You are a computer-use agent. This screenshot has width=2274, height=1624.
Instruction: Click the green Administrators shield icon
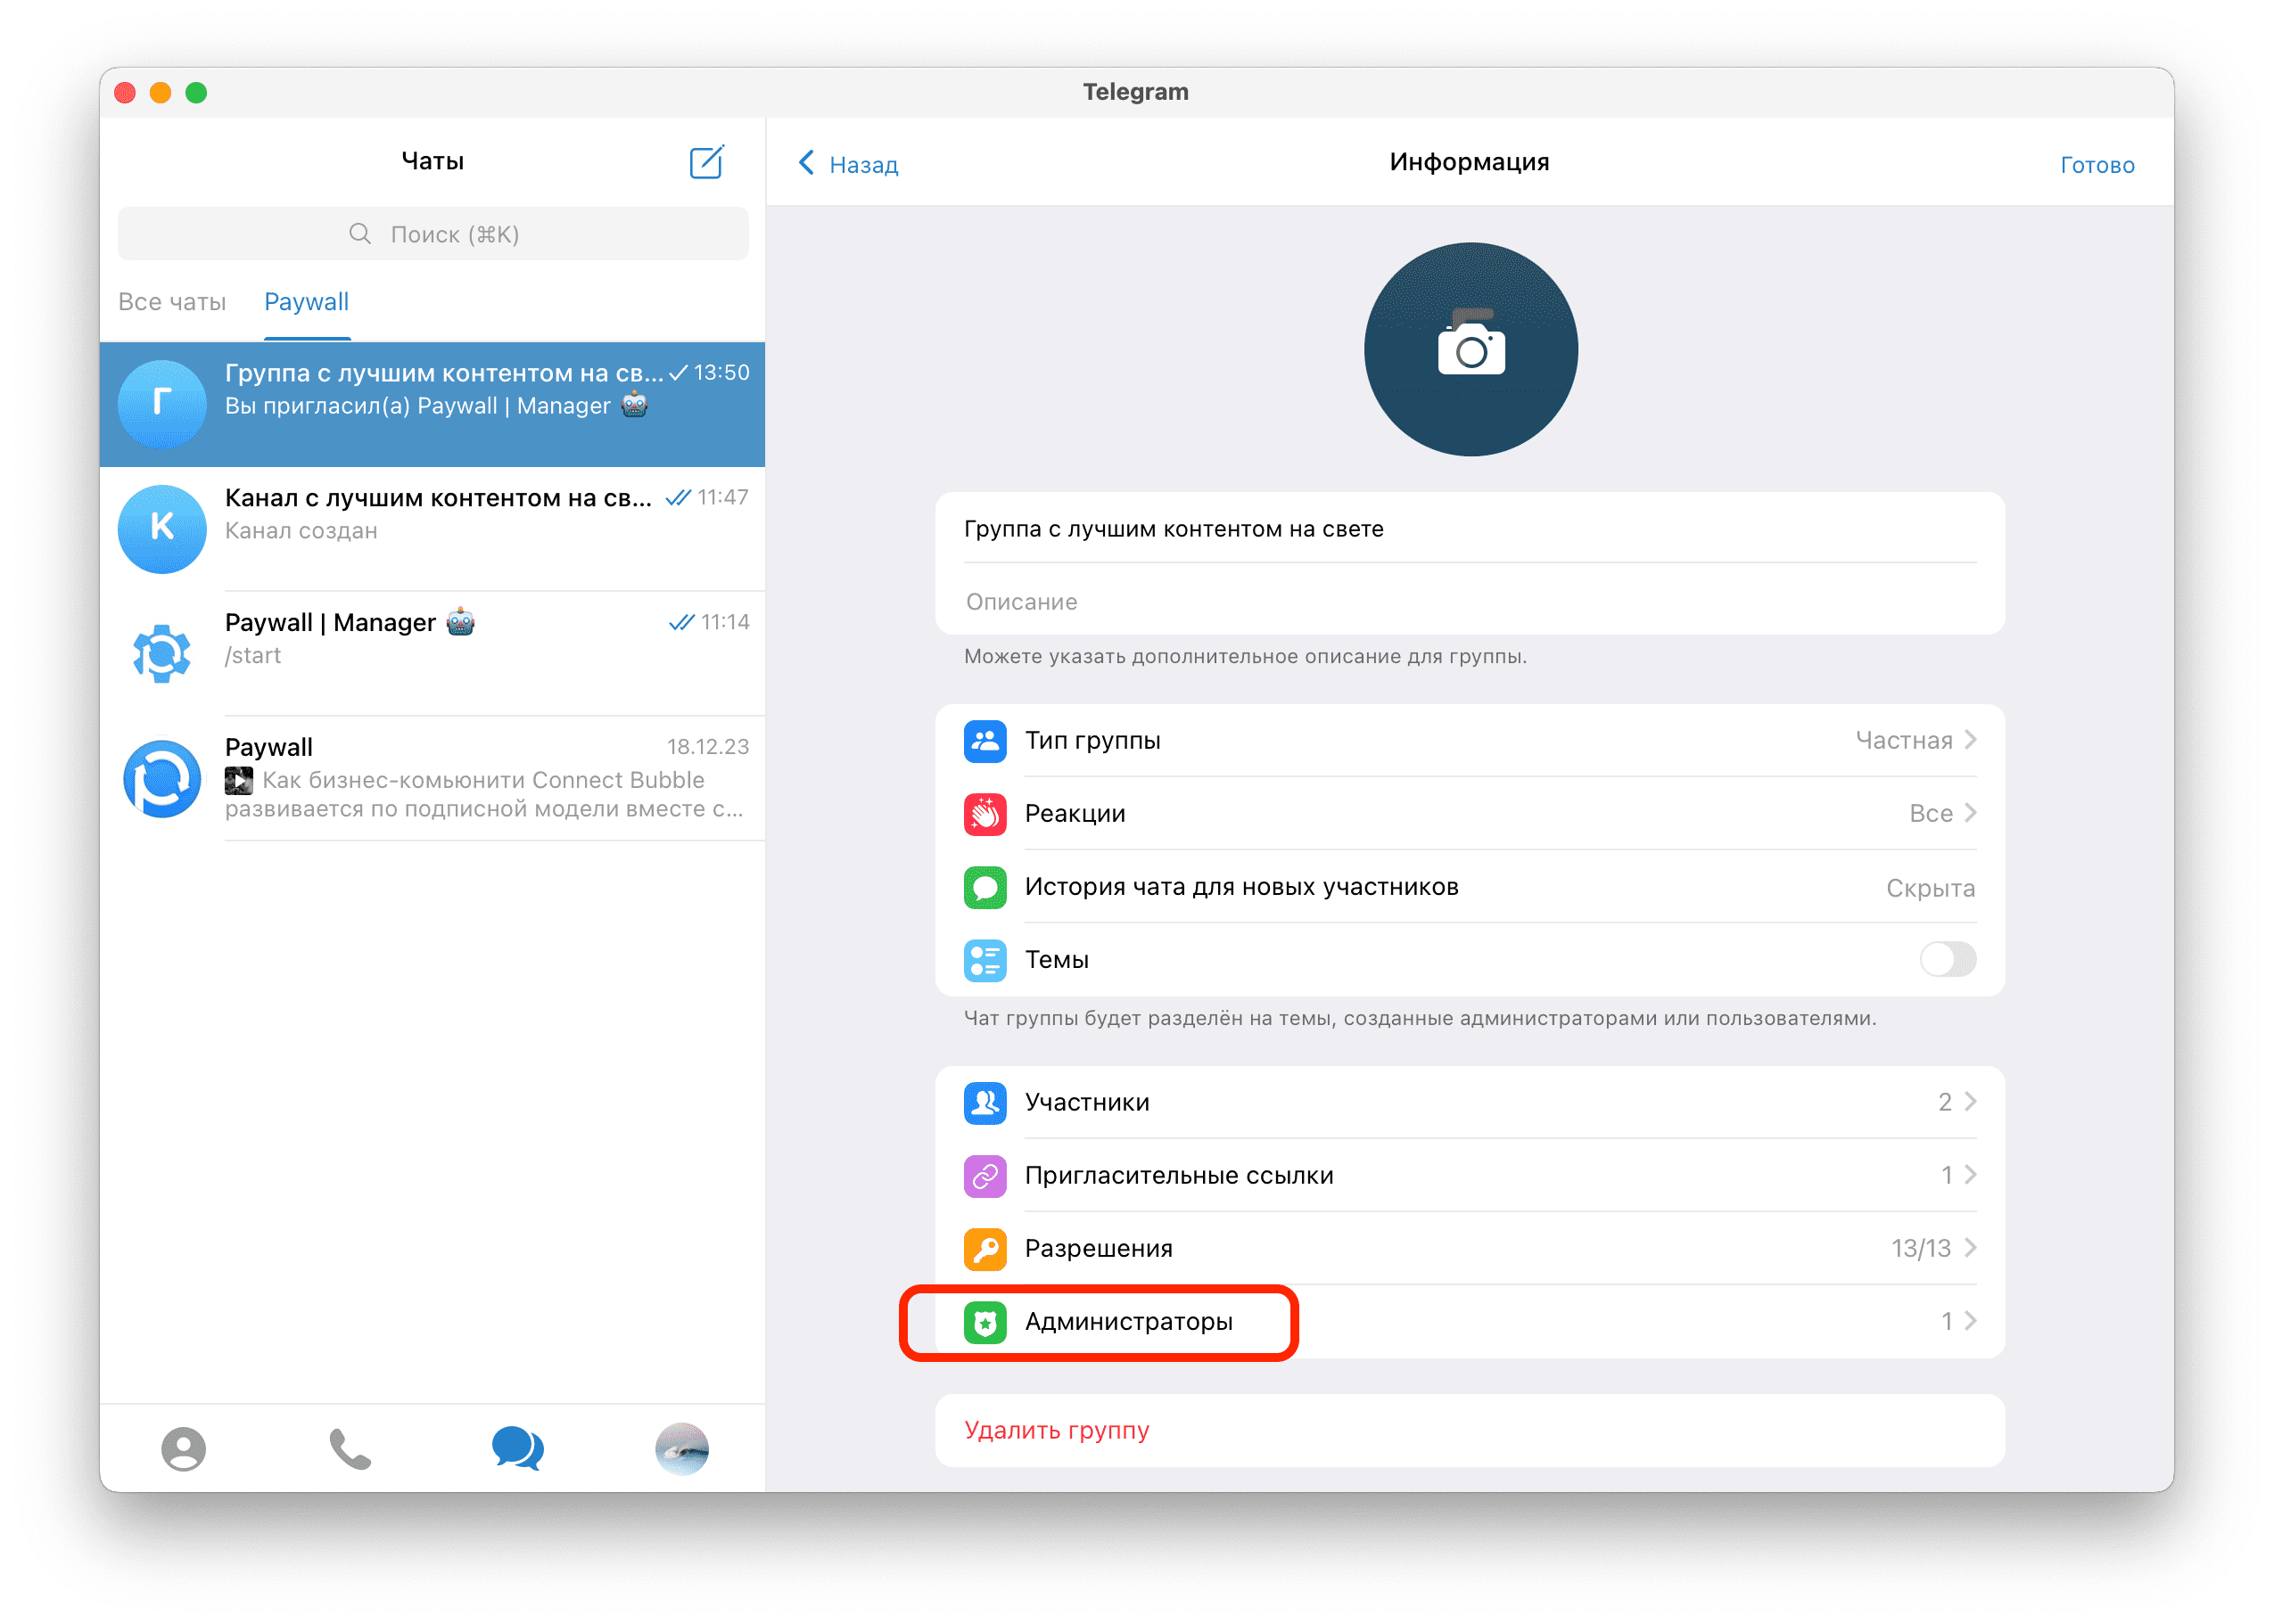(x=985, y=1322)
